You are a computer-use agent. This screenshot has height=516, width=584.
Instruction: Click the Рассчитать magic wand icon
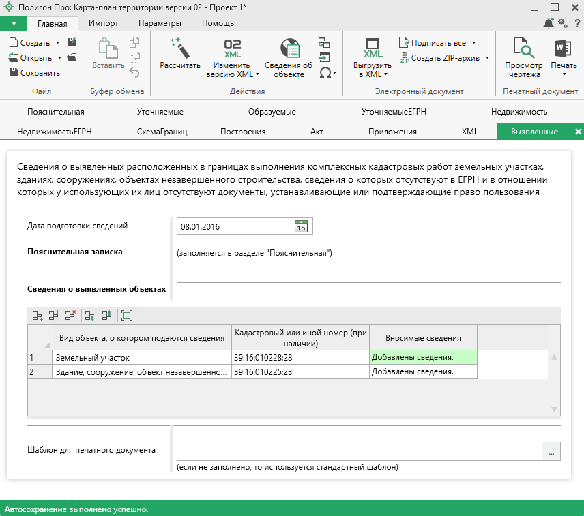coord(180,48)
